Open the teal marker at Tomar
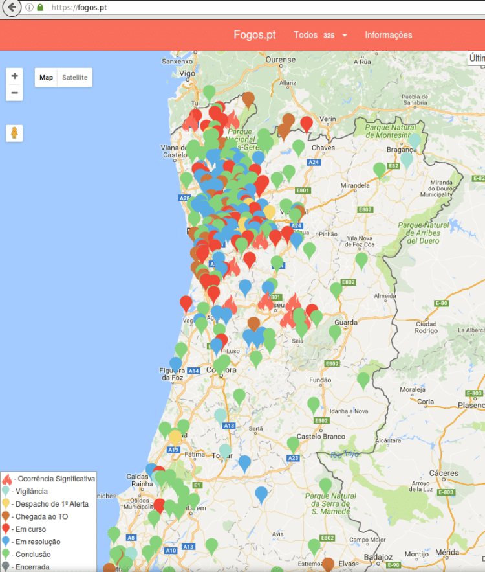The width and height of the screenshot is (485, 572). coord(225,452)
